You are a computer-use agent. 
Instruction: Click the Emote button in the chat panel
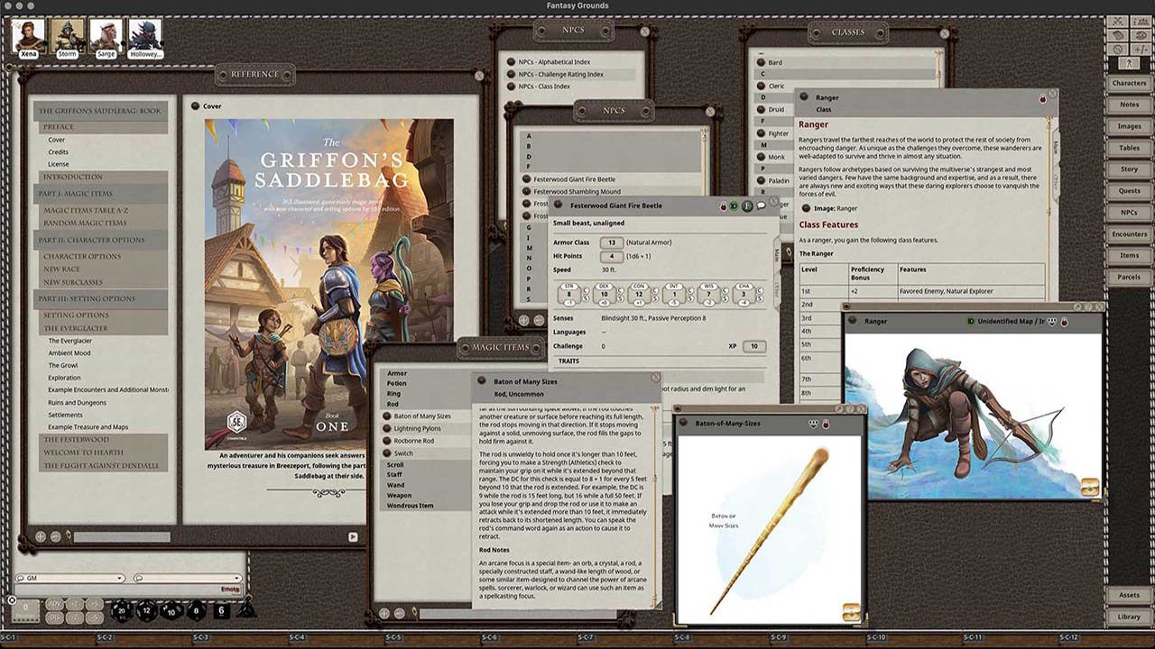(229, 589)
